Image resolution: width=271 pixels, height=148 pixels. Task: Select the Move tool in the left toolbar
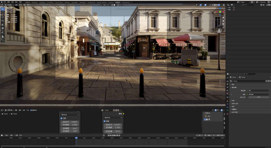click(x=3, y=17)
